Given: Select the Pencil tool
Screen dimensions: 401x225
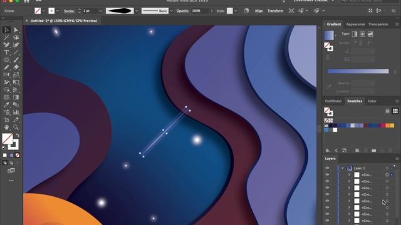Looking at the screenshot, I should (x=6, y=67).
